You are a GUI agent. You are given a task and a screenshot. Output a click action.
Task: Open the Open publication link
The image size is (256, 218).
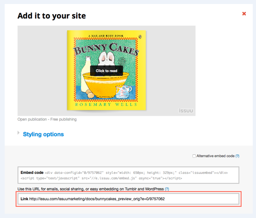31,119
